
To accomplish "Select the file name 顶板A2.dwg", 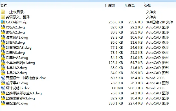I will click(15, 32).
